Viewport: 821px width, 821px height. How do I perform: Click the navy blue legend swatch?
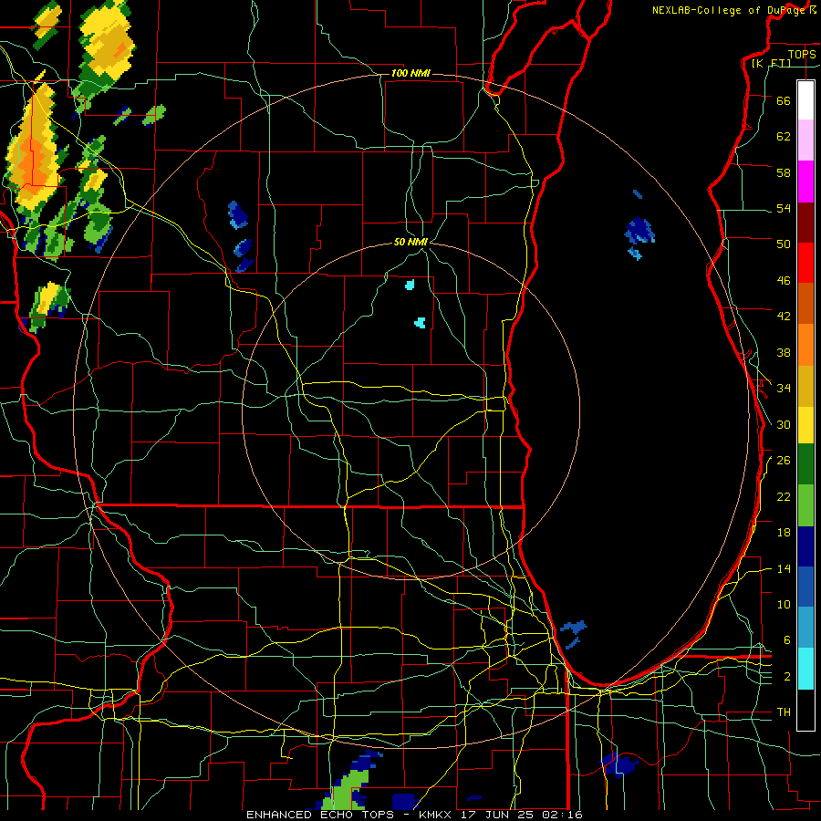click(x=805, y=546)
